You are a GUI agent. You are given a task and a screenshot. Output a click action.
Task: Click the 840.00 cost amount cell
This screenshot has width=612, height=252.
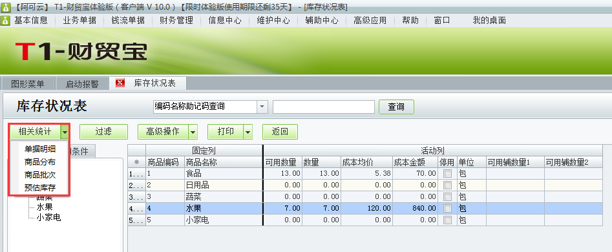pos(415,208)
